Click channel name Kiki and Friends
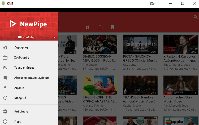The width and height of the screenshot is (199, 125). click(x=93, y=106)
